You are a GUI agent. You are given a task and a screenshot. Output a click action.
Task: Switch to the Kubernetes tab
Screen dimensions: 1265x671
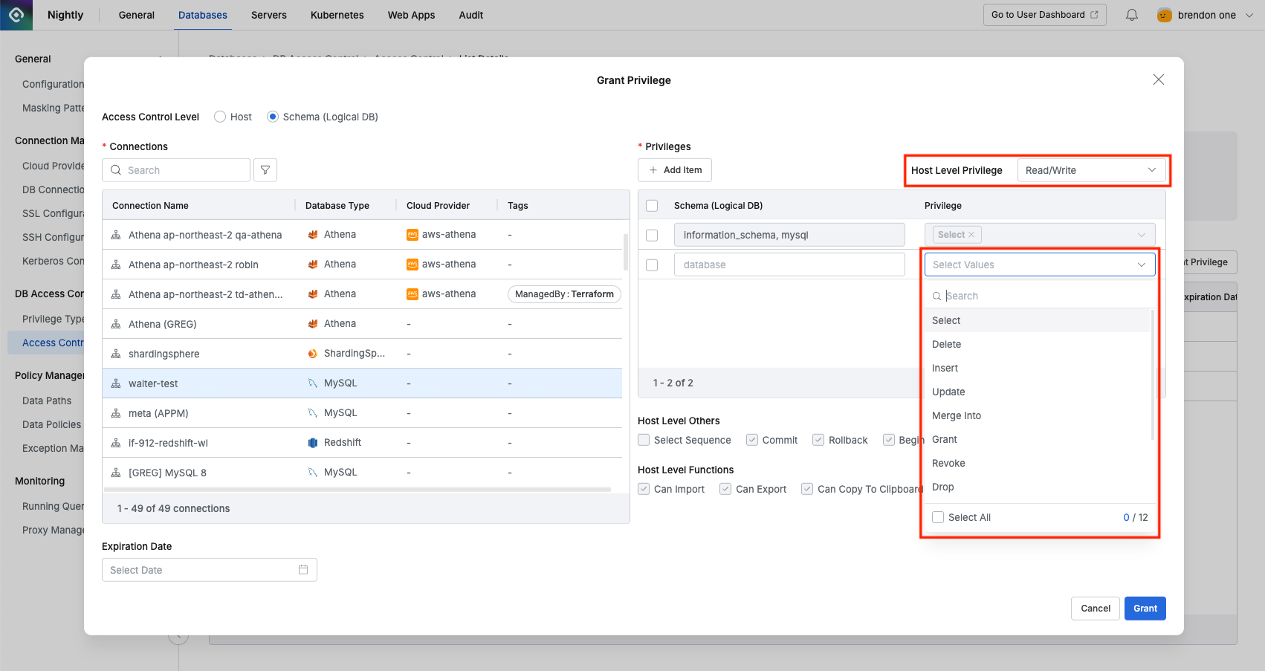337,15
